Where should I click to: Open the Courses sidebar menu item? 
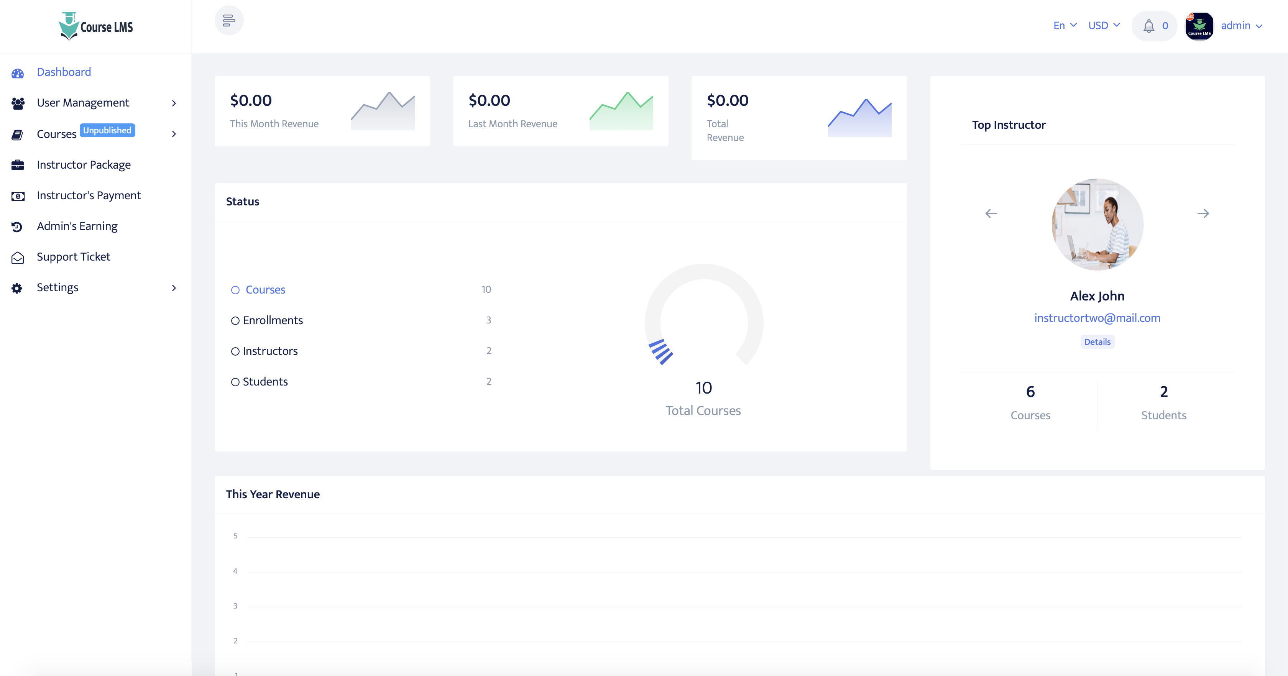coord(56,134)
